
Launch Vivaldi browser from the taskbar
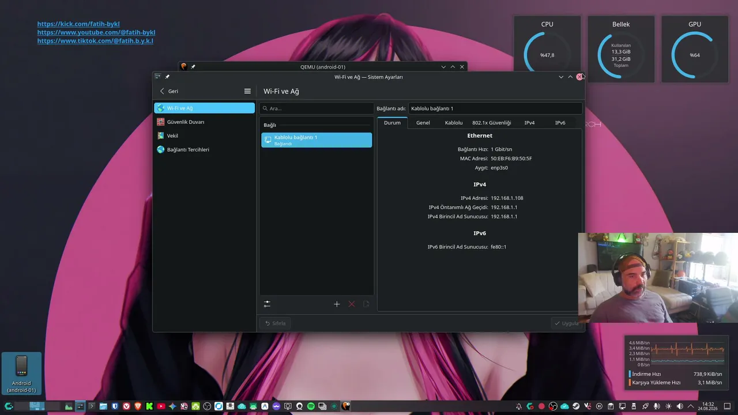point(126,406)
